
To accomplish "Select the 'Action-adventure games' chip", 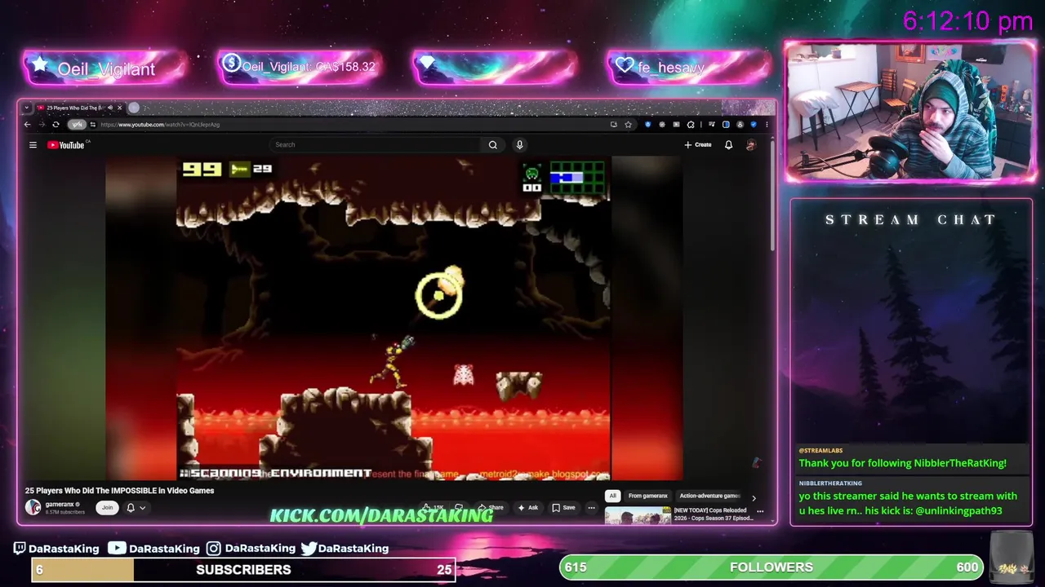I will coord(709,496).
